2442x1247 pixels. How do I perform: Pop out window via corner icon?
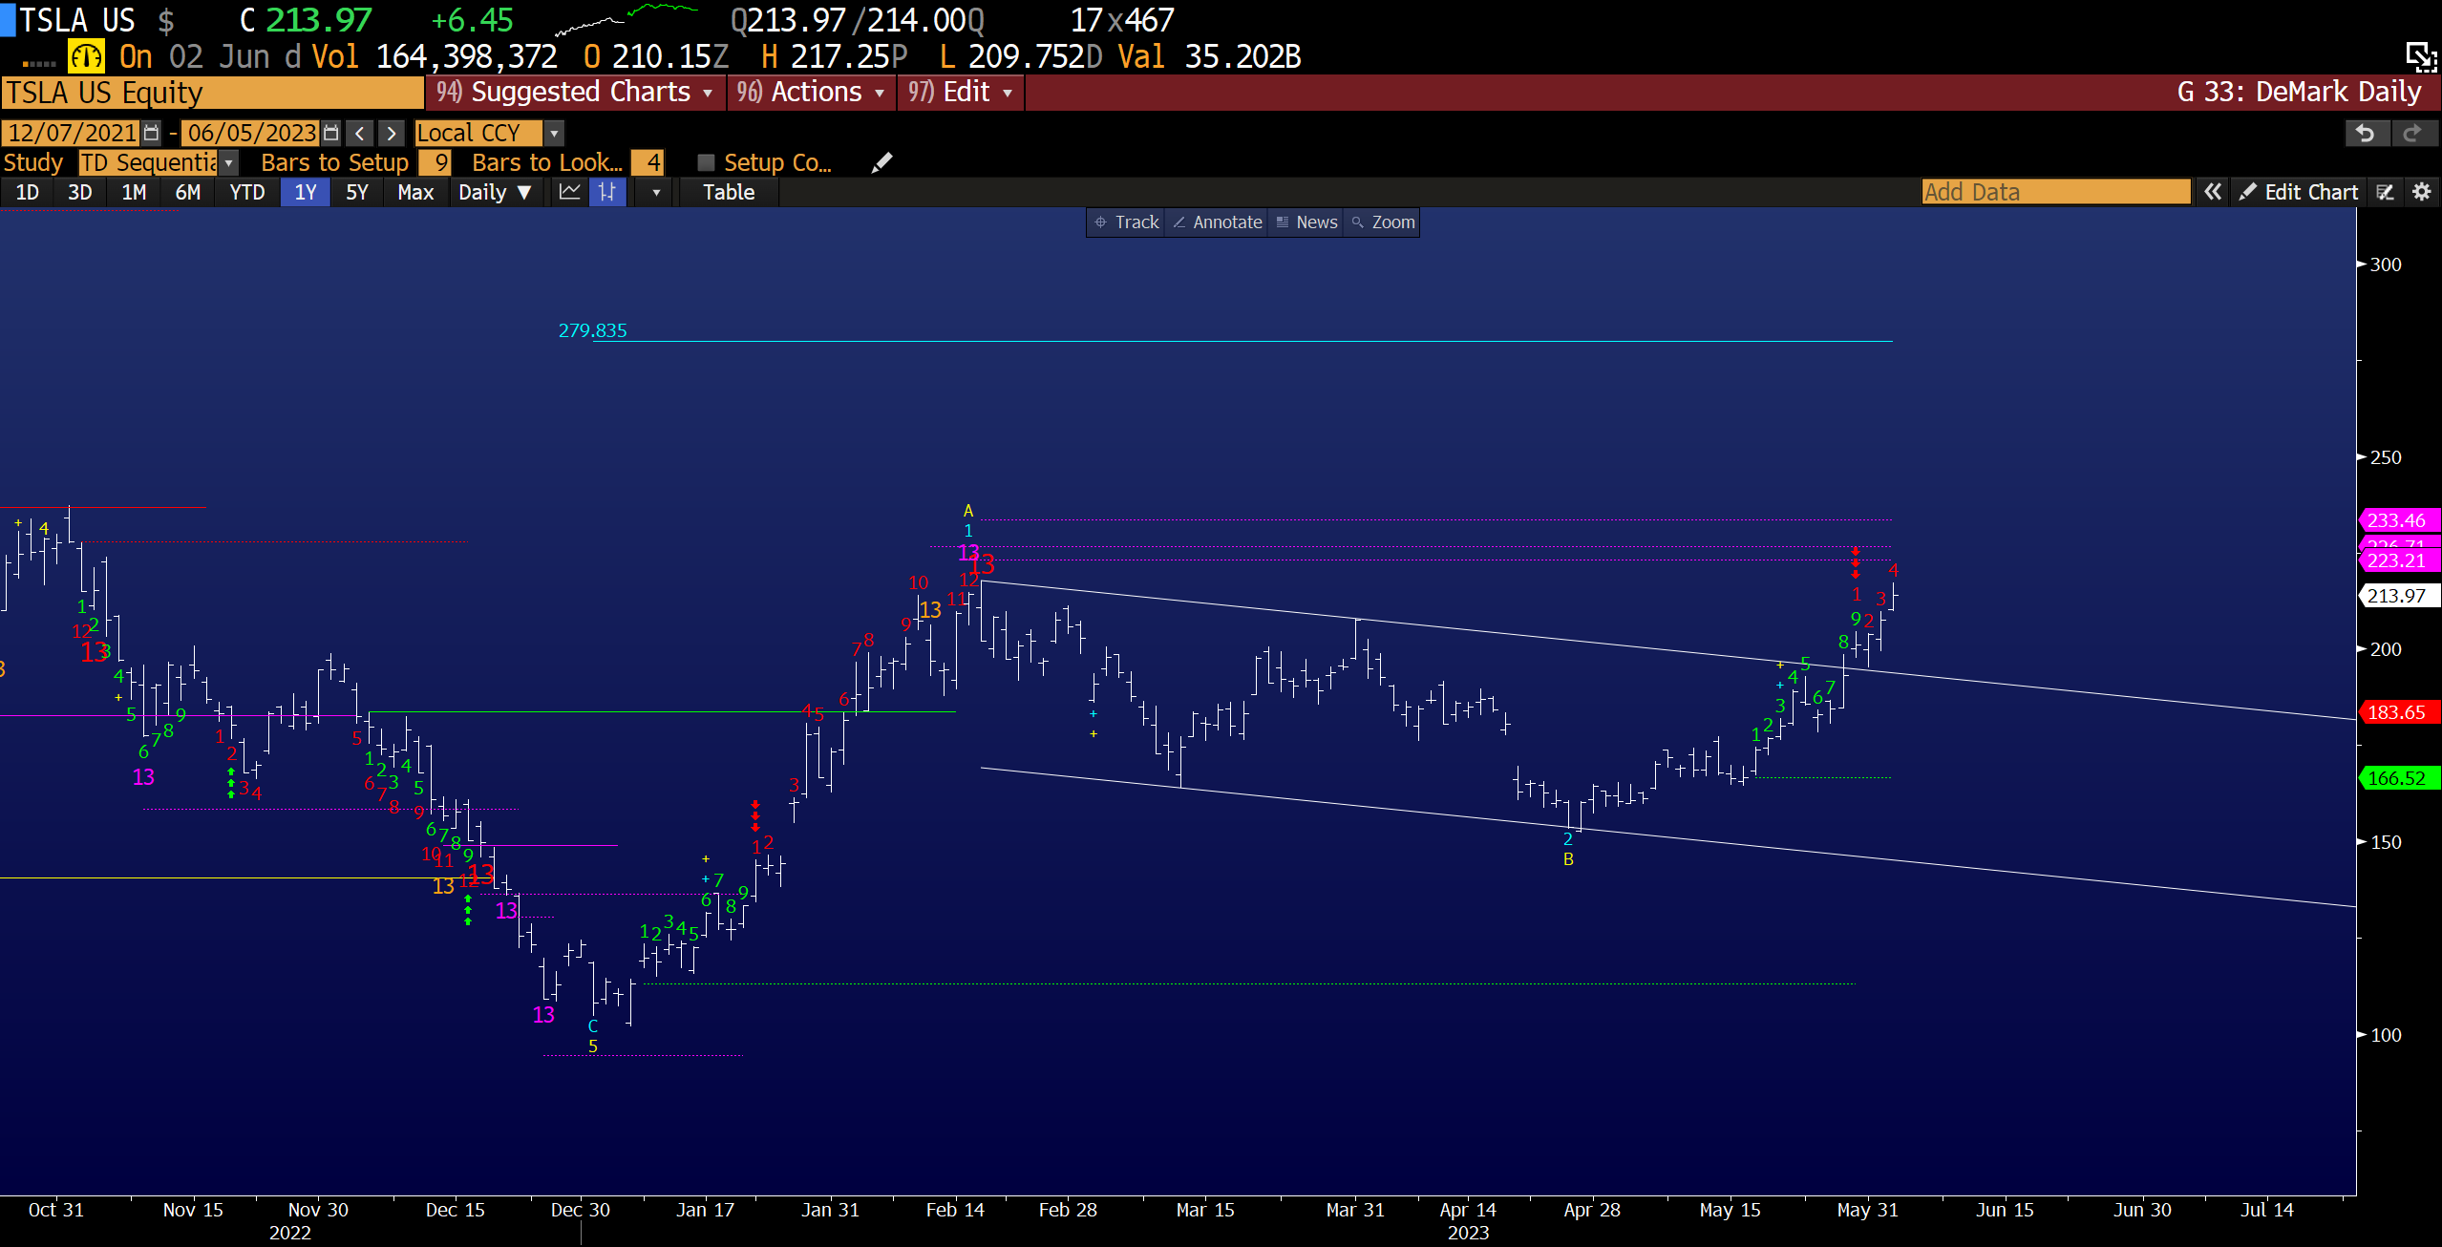pos(2421,57)
